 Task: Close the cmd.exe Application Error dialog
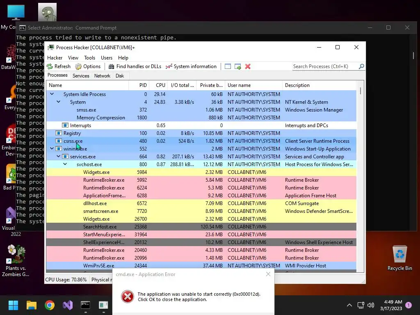point(268,274)
